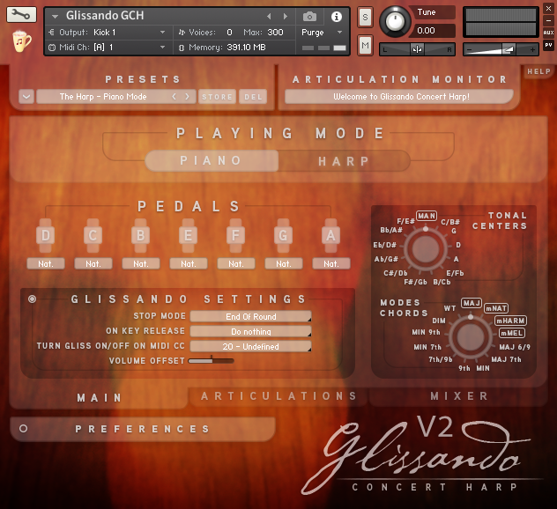Go to next instrument arrow
The height and width of the screenshot is (509, 557).
(x=285, y=17)
